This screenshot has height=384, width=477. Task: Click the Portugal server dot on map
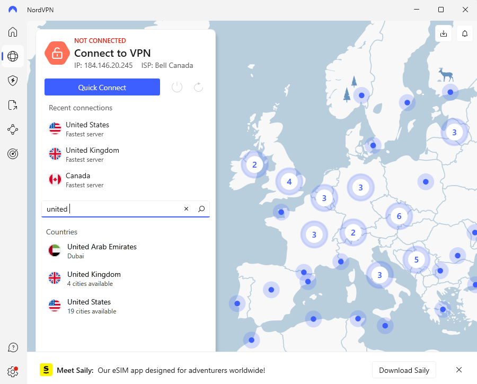237,303
